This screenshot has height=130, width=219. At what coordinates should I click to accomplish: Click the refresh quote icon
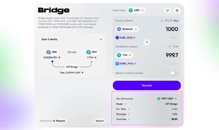pyautogui.click(x=168, y=10)
